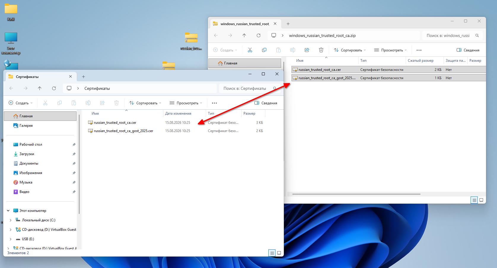Share selected files in zip archive window
Viewport: 497px width, 268px height.
pos(307,50)
